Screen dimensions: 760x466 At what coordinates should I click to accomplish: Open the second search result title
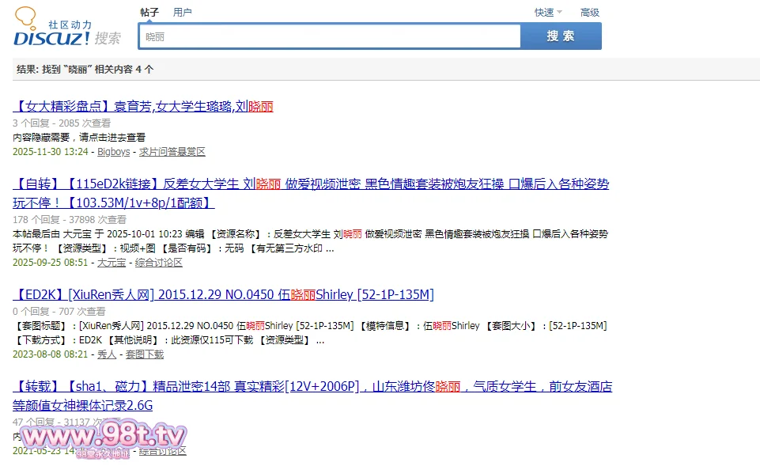[311, 184]
